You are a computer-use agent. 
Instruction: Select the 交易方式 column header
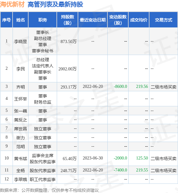164,20
